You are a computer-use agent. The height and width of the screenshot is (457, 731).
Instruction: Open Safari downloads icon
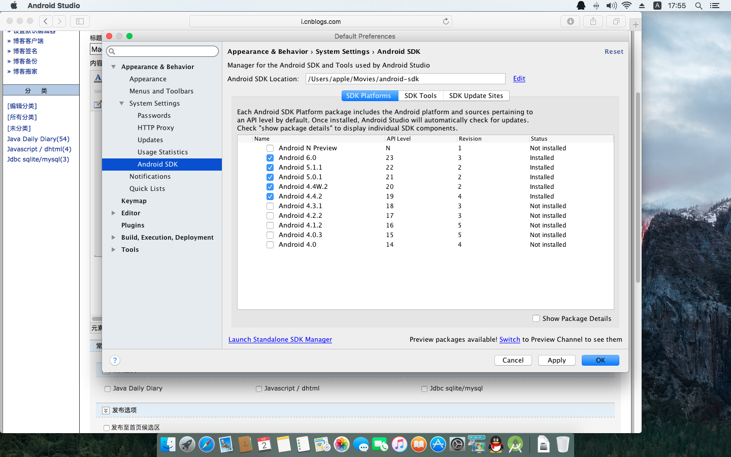[x=571, y=21]
